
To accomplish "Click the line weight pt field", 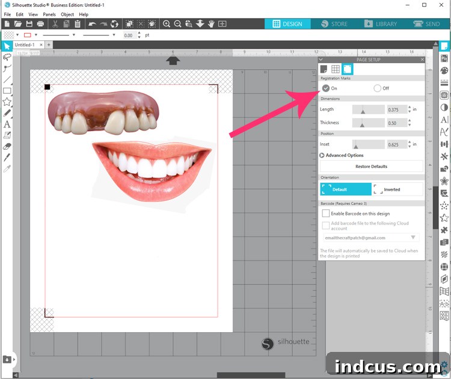I will pos(130,35).
